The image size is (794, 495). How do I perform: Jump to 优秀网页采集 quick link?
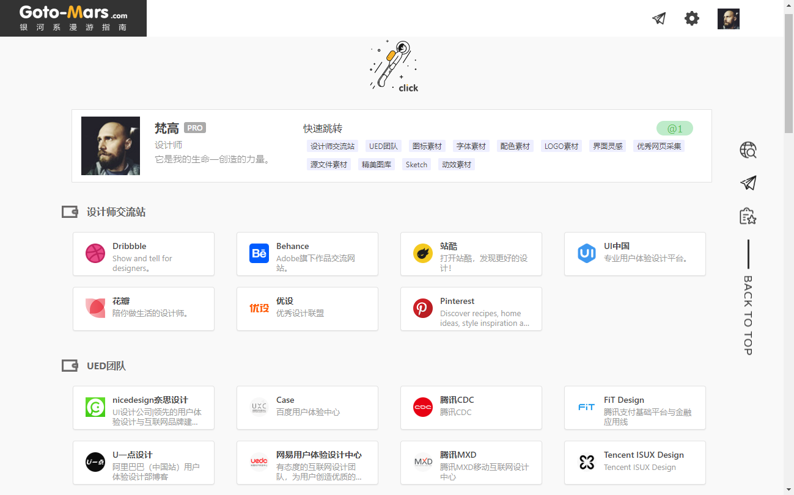[x=659, y=146]
